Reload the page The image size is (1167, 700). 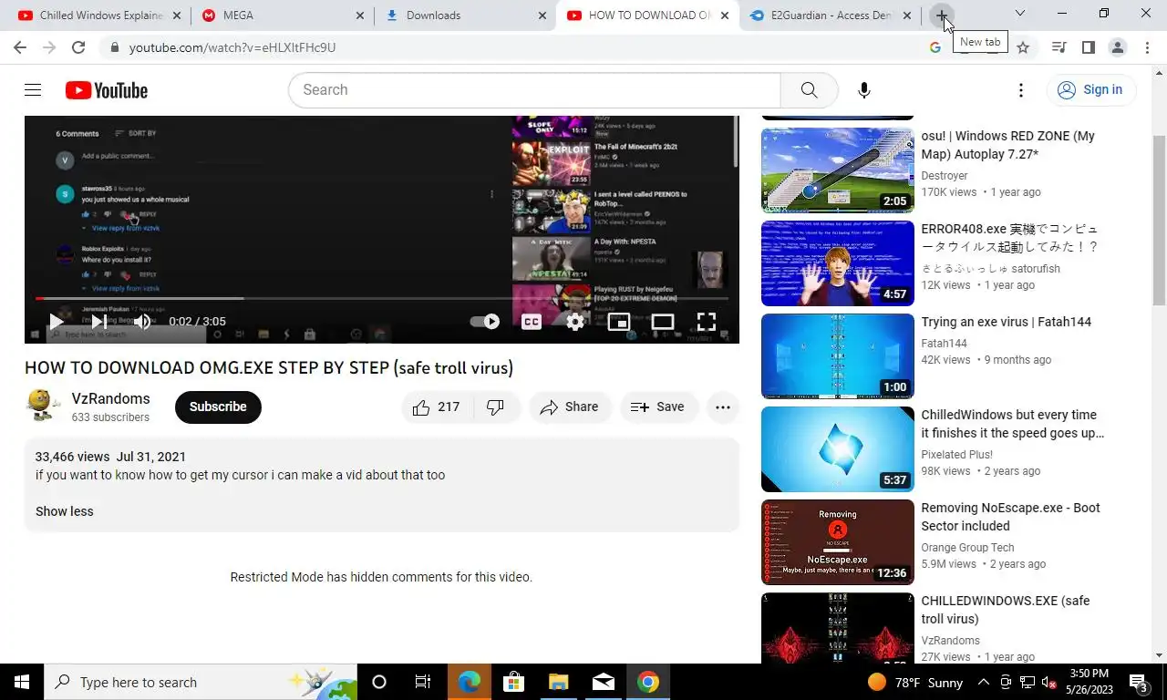click(x=78, y=47)
